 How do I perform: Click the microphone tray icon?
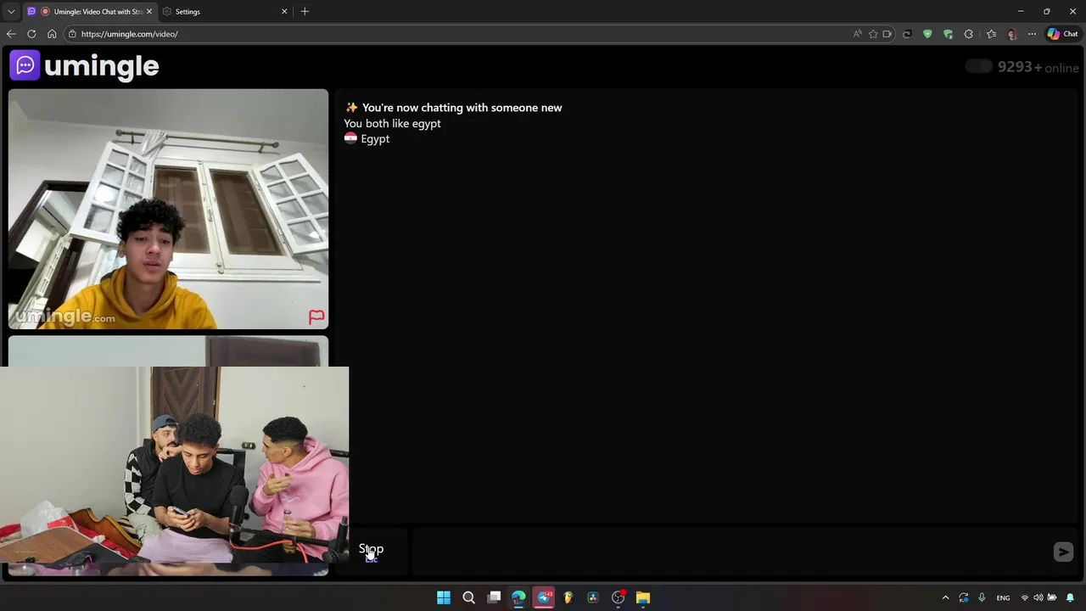pyautogui.click(x=982, y=597)
